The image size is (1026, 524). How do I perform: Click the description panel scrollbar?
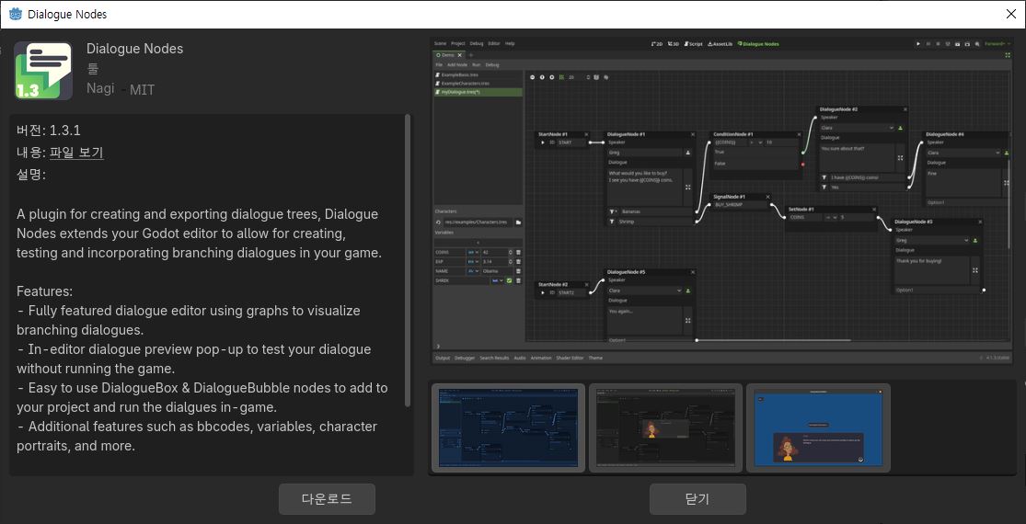[x=409, y=260]
